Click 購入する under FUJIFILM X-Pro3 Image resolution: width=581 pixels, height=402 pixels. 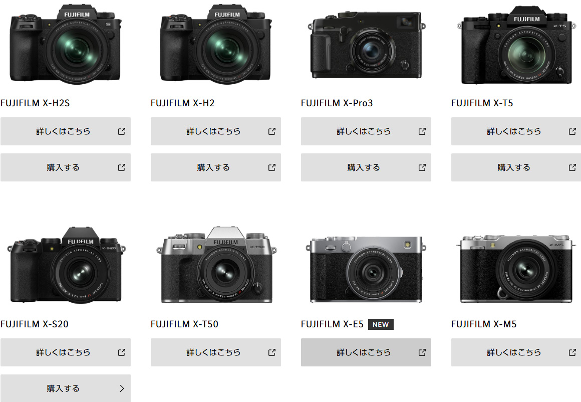click(x=366, y=167)
